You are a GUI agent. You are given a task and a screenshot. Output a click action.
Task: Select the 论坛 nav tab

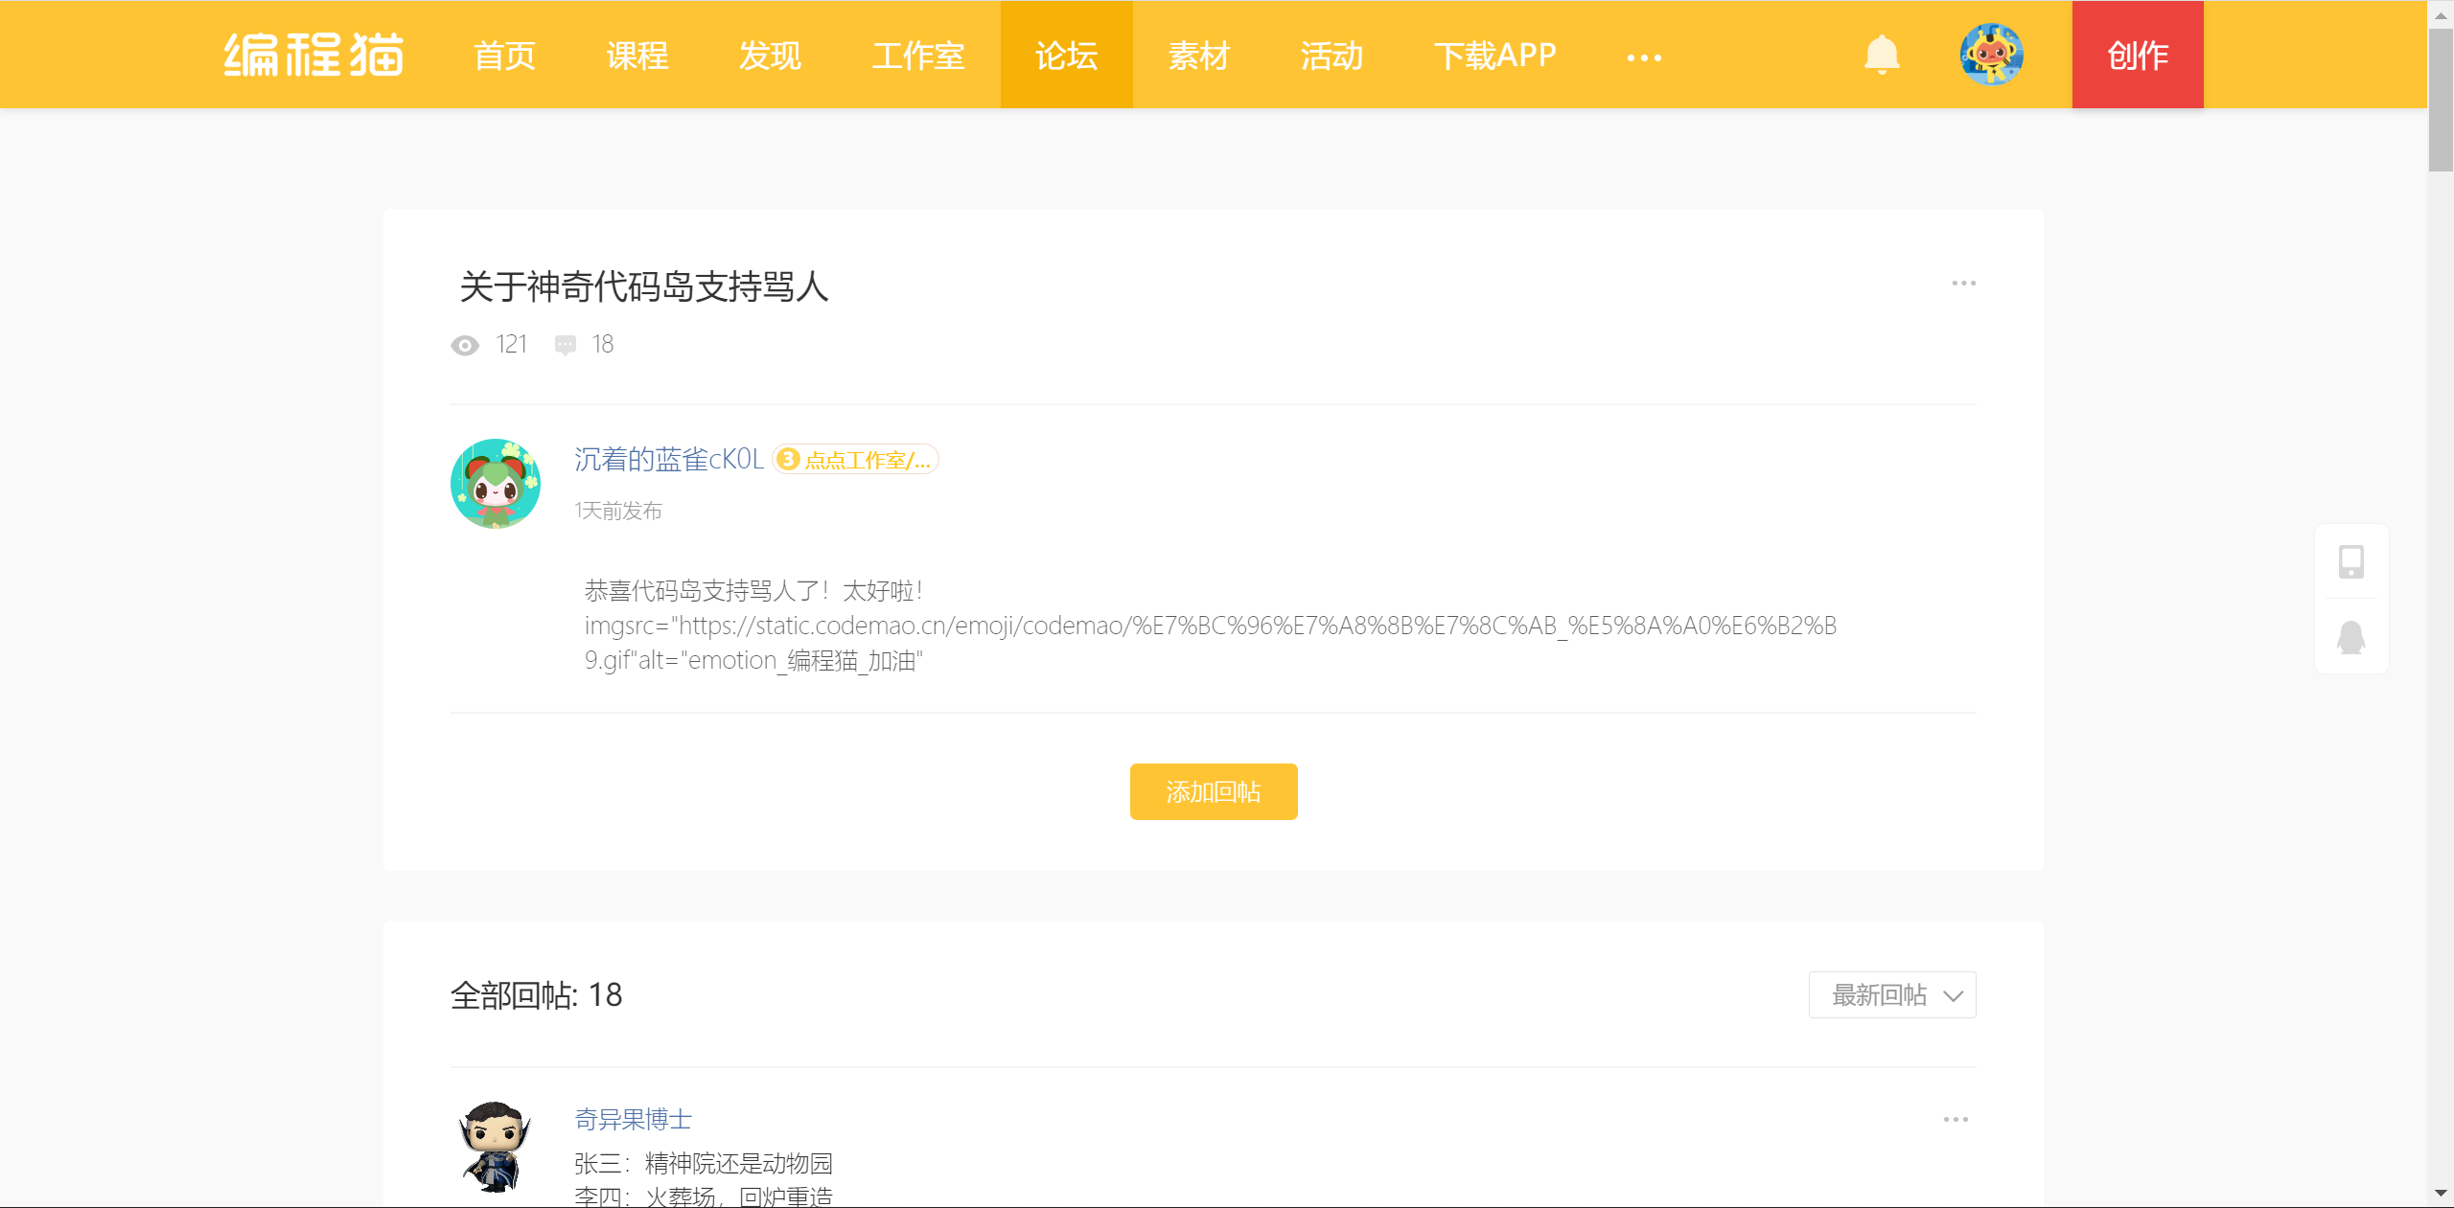(1067, 55)
